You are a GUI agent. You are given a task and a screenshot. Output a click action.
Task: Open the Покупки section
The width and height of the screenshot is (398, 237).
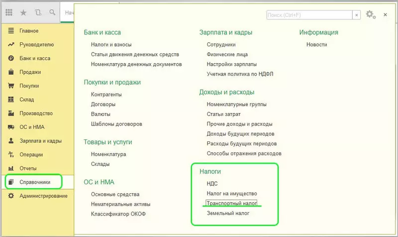point(29,86)
